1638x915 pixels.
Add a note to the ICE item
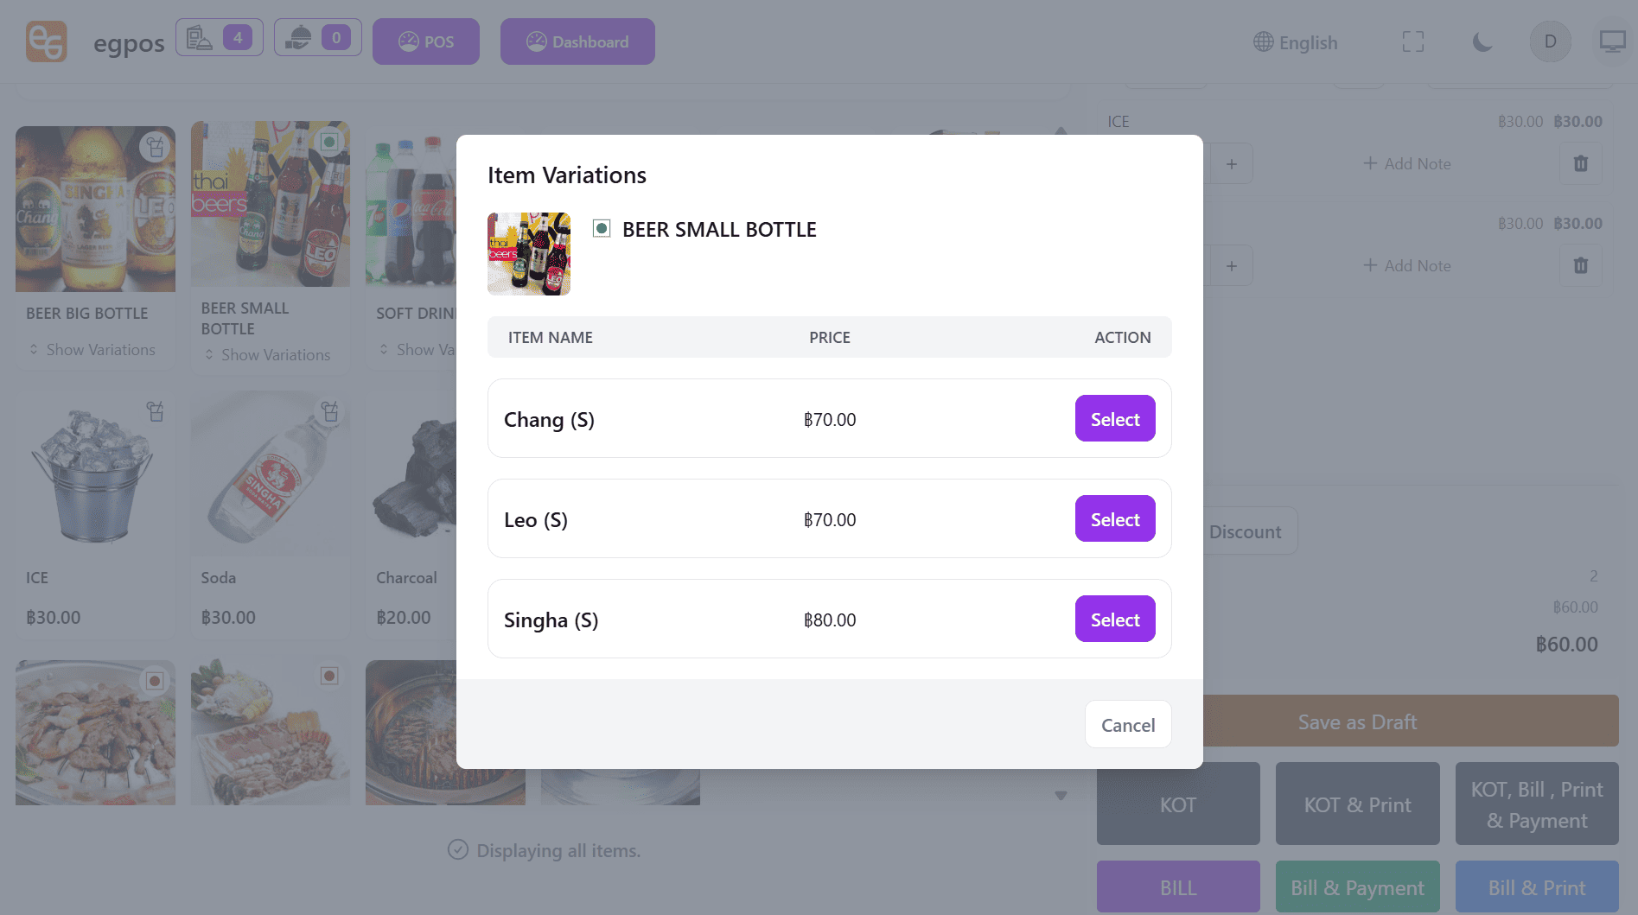point(1407,163)
